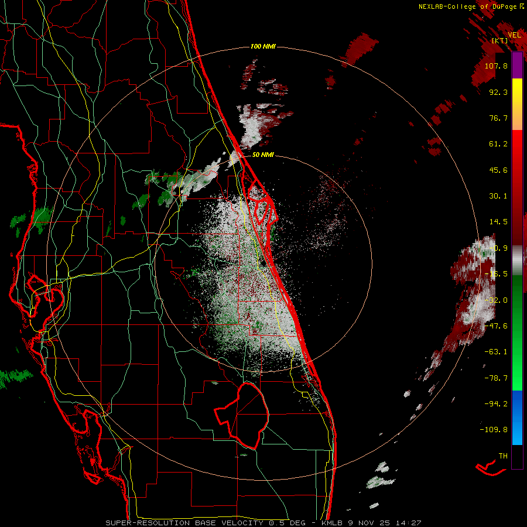Pick the purple segment of the velocity color bar
The image size is (527, 527).
click(x=517, y=65)
